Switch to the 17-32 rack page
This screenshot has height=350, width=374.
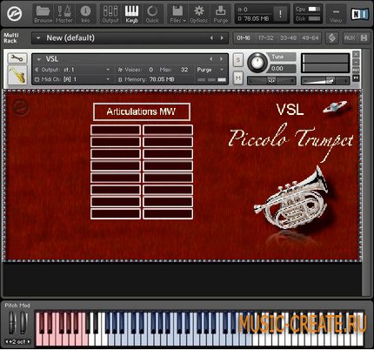[x=265, y=38]
